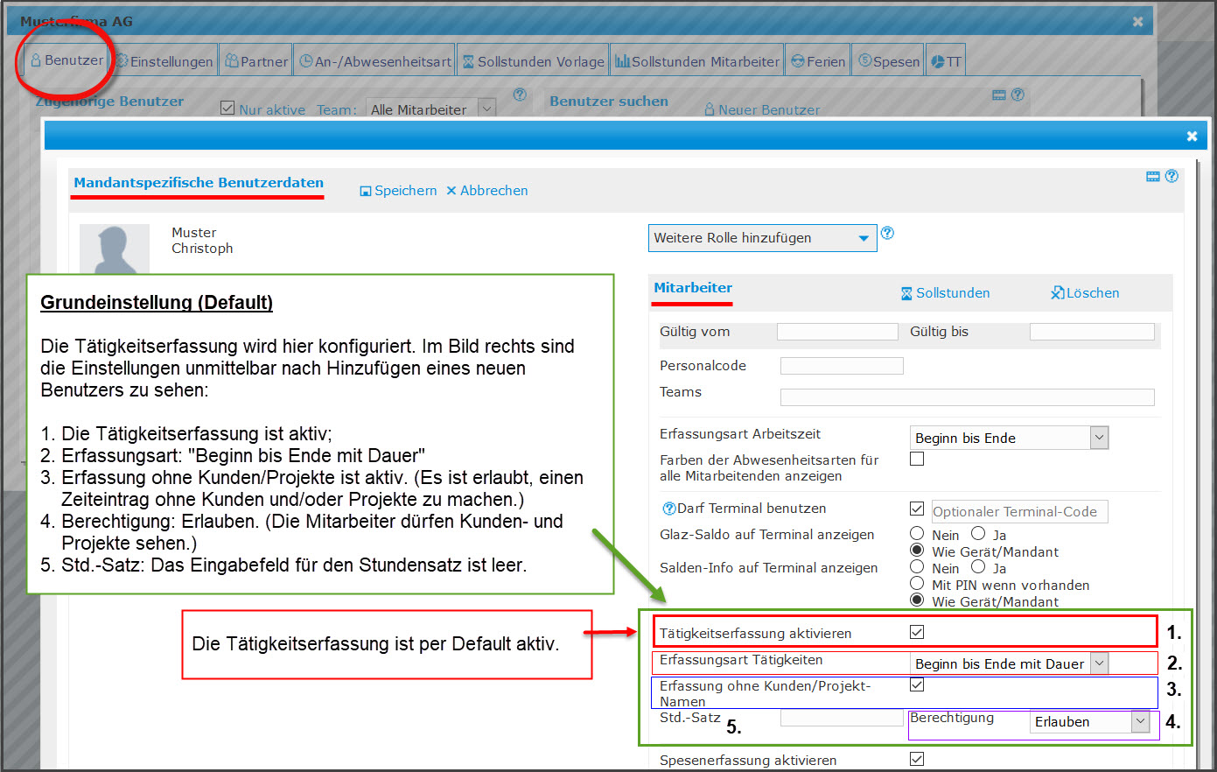This screenshot has height=772, width=1217.
Task: Select Mit PIN wenn vorhanden option
Action: [x=917, y=583]
